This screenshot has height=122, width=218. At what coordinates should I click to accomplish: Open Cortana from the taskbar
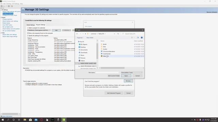[14, 120]
